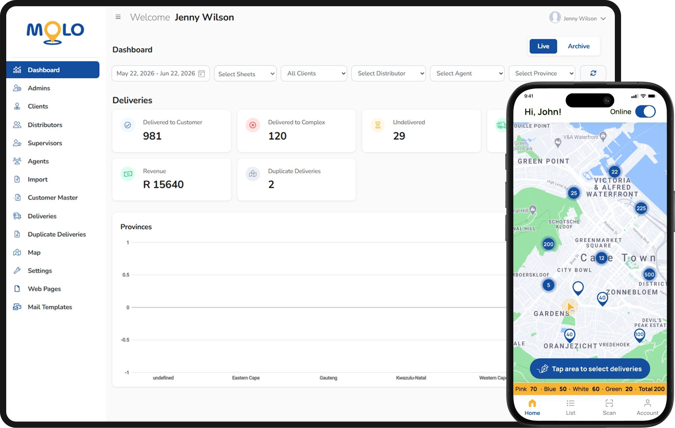Toggle the Online switch off
The image size is (675, 428).
click(646, 112)
